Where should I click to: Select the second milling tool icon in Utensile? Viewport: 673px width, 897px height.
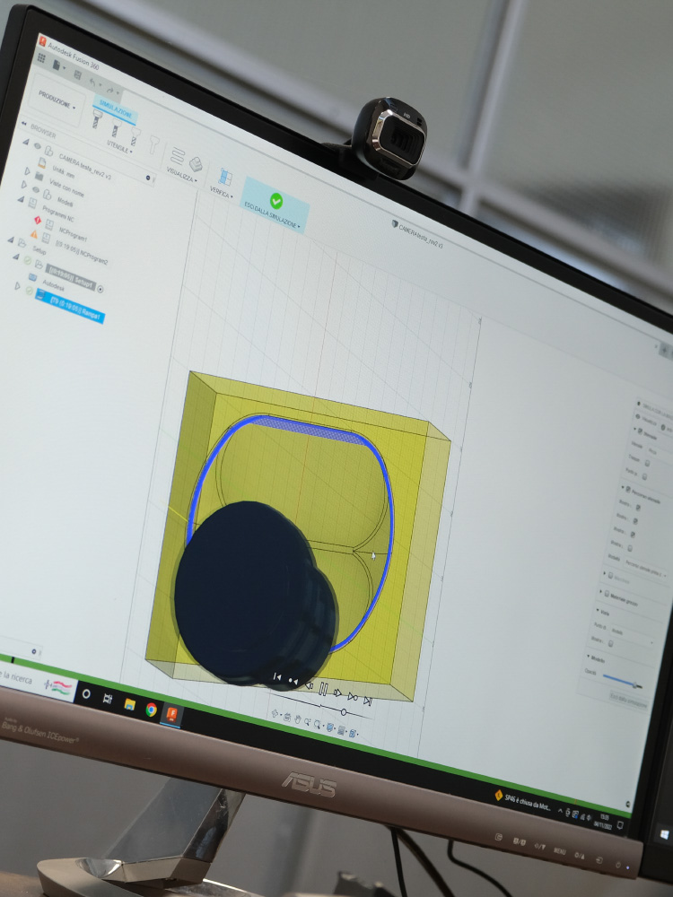[x=116, y=127]
